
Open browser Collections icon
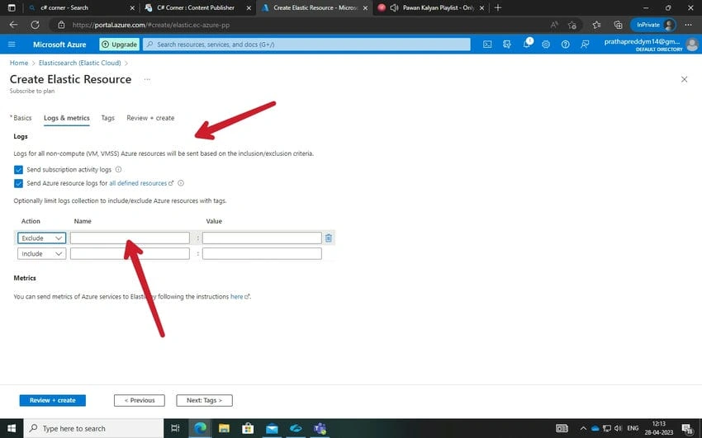point(618,25)
